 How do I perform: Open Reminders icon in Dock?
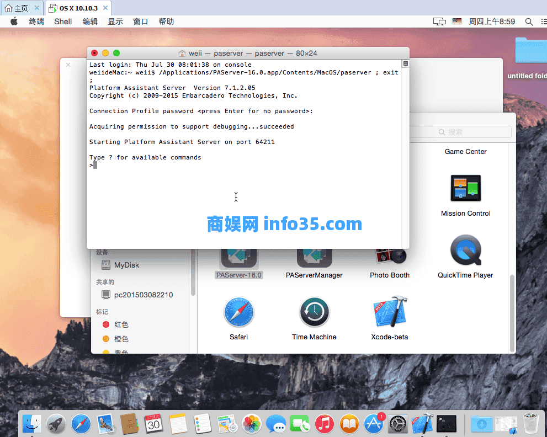[x=203, y=424]
